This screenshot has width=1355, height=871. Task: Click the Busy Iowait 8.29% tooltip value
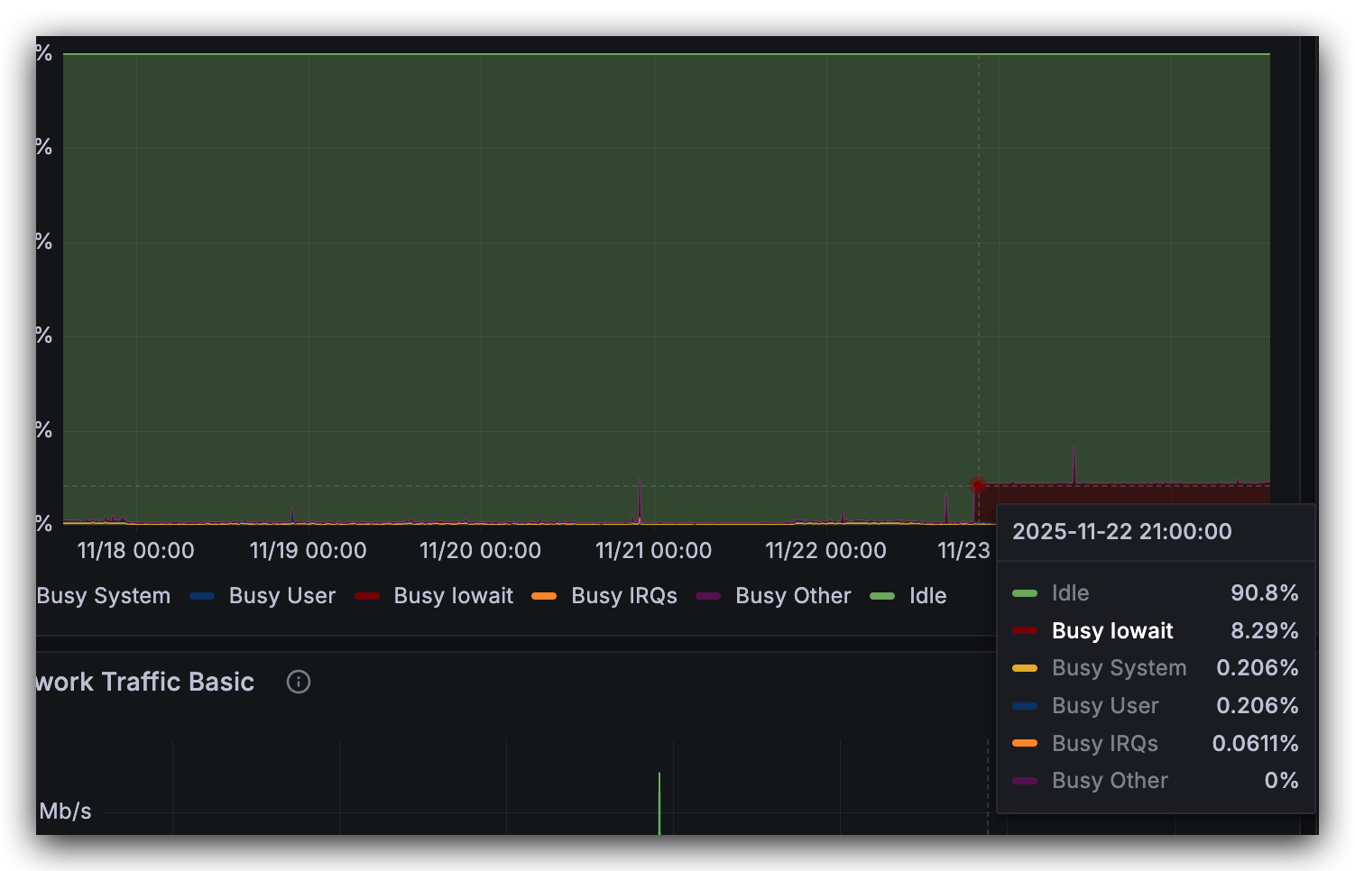(1264, 631)
